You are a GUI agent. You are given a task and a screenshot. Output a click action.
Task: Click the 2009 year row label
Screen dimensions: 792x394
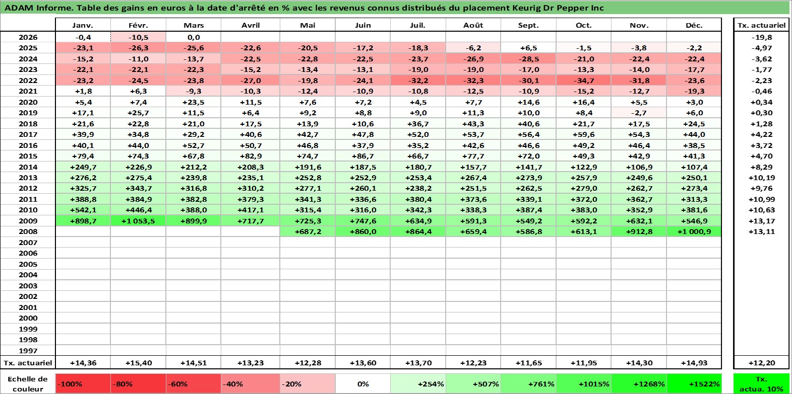click(x=28, y=221)
